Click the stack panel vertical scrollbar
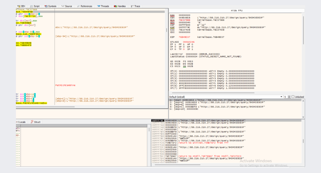Image resolution: width=321 pixels, height=173 pixels. 303,141
